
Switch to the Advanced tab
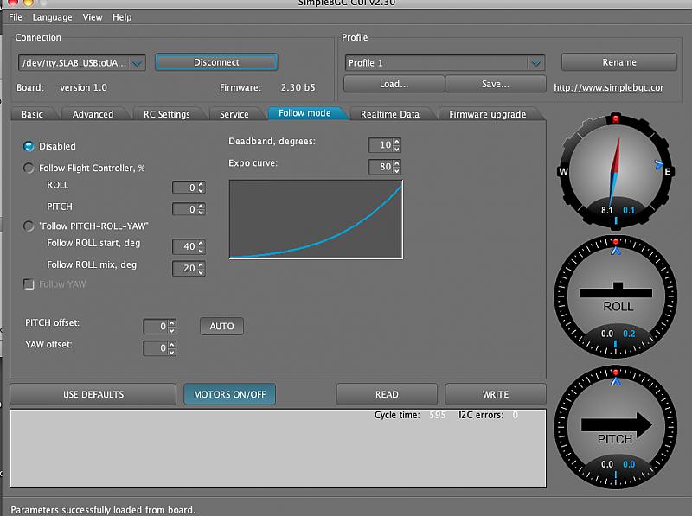pos(93,114)
